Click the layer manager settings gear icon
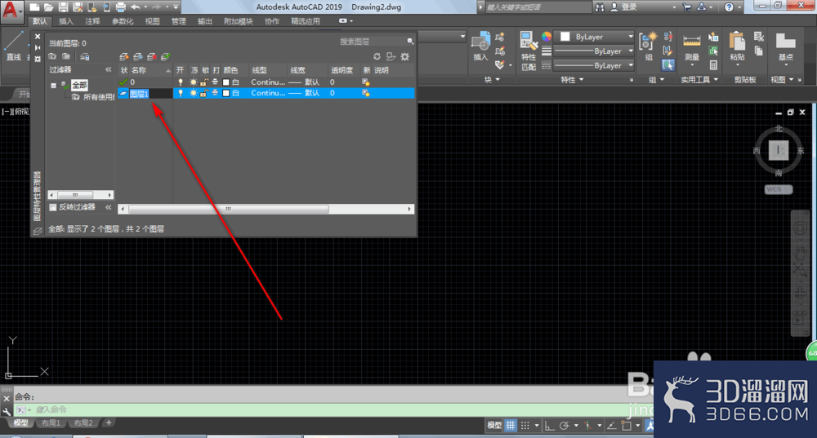The width and height of the screenshot is (817, 438). pyautogui.click(x=405, y=56)
